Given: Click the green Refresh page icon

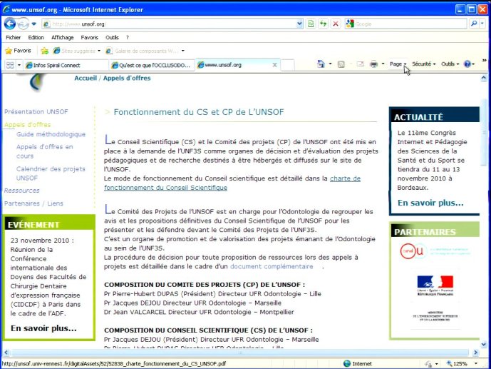Looking at the screenshot, I should point(323,24).
